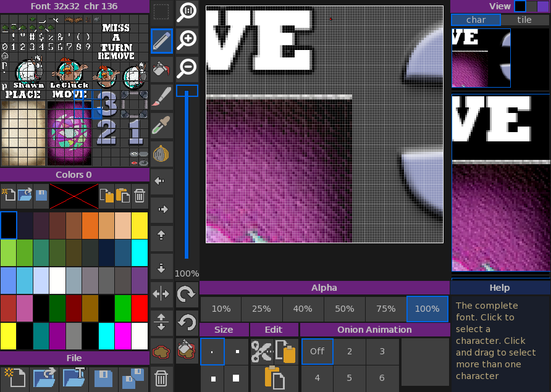
Task: Flip the image horizontally
Action: (x=161, y=294)
